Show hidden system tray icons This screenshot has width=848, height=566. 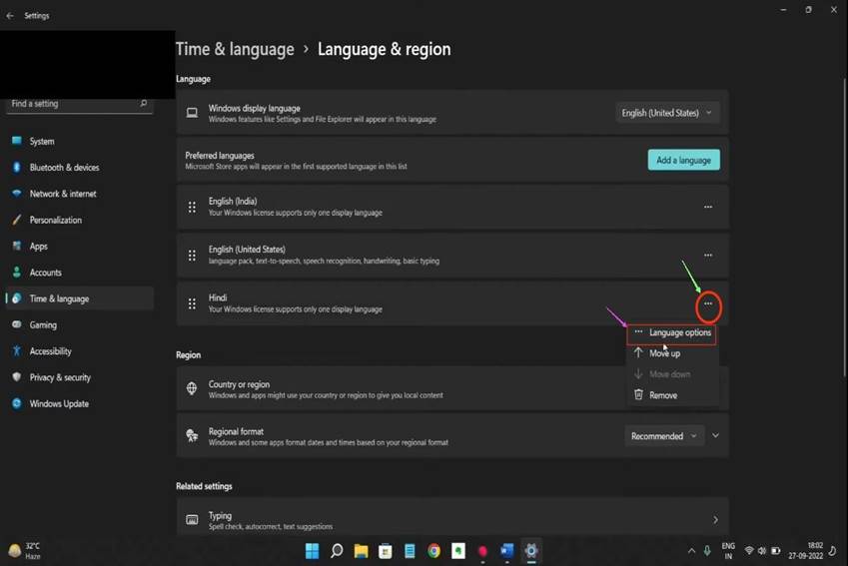691,551
